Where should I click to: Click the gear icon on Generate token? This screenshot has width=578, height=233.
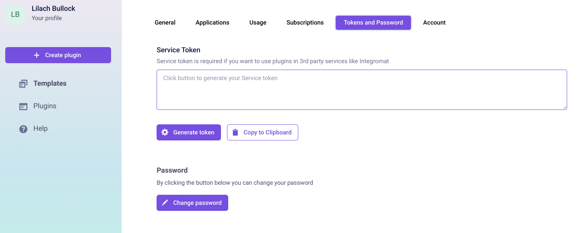coord(165,132)
